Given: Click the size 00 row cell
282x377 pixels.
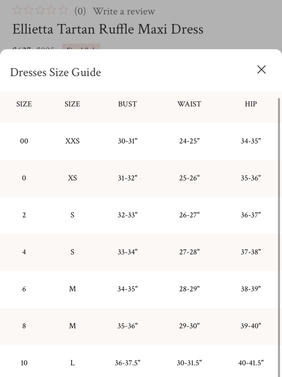Looking at the screenshot, I should [24, 141].
